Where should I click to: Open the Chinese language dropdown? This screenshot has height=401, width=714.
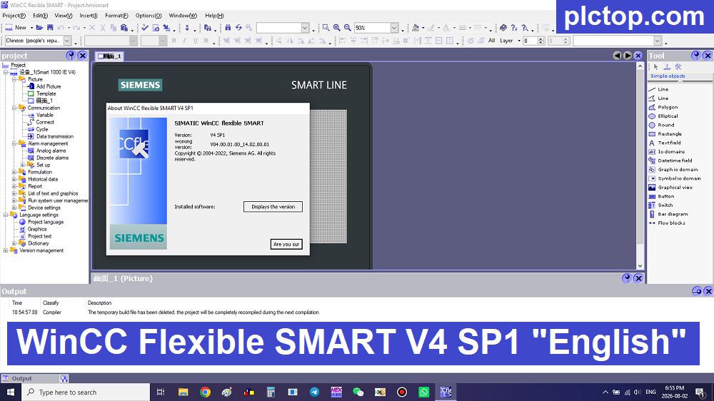pyautogui.click(x=67, y=41)
